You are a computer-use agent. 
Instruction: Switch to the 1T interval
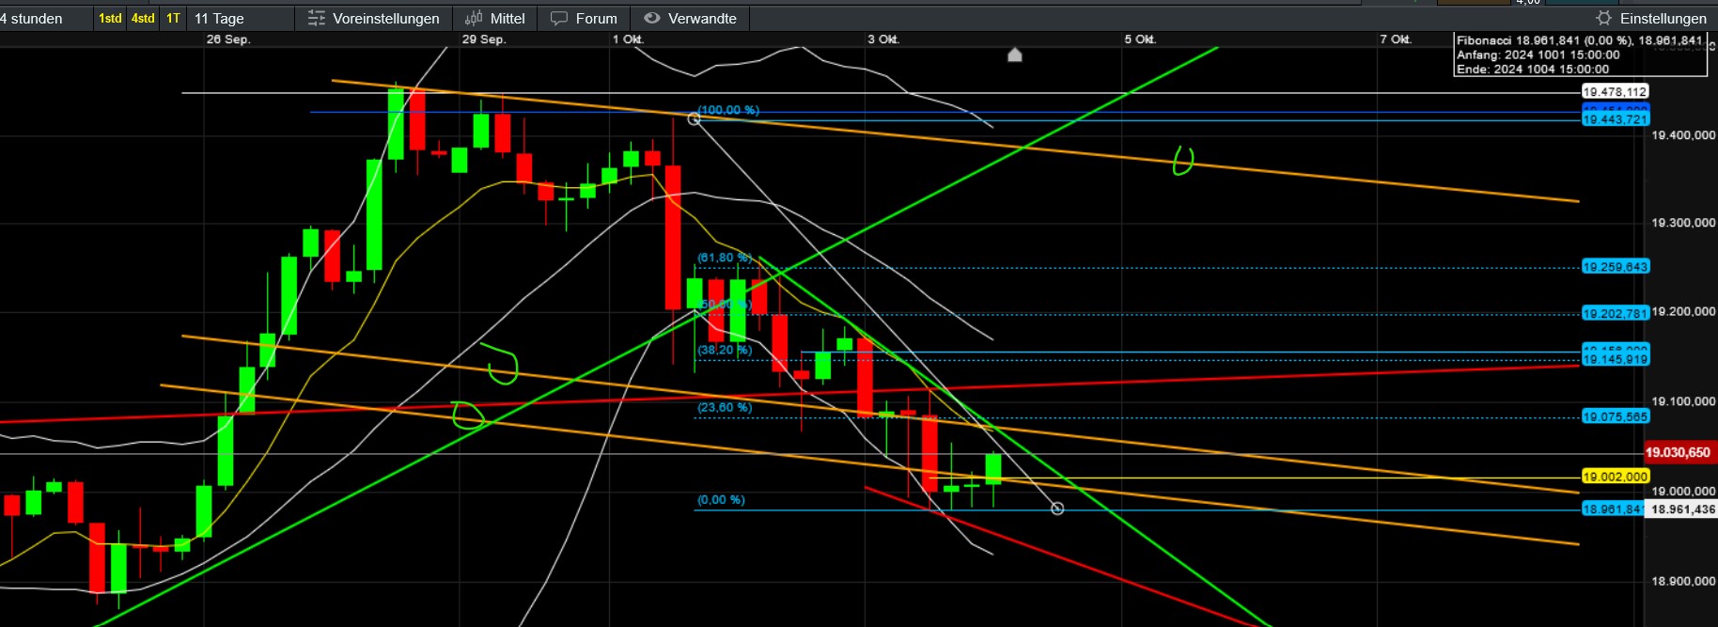pos(173,18)
